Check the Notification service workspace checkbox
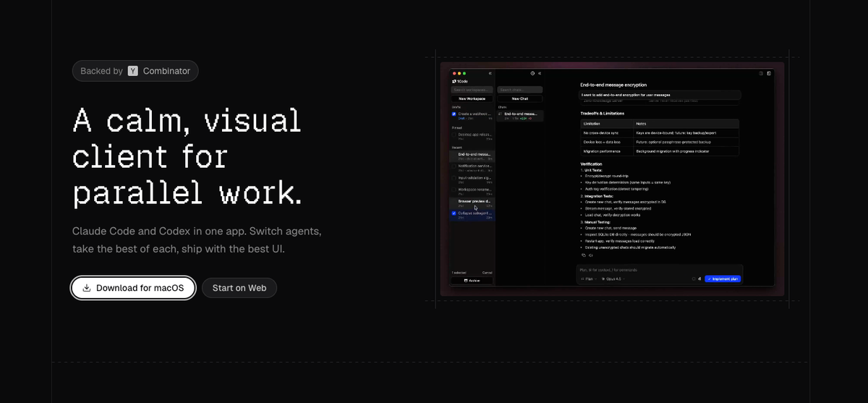Screen dimensions: 868x403 coord(454,166)
